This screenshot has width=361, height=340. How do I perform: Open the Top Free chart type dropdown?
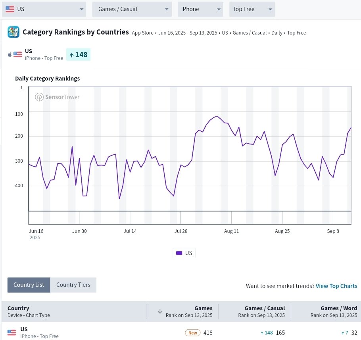pos(252,9)
